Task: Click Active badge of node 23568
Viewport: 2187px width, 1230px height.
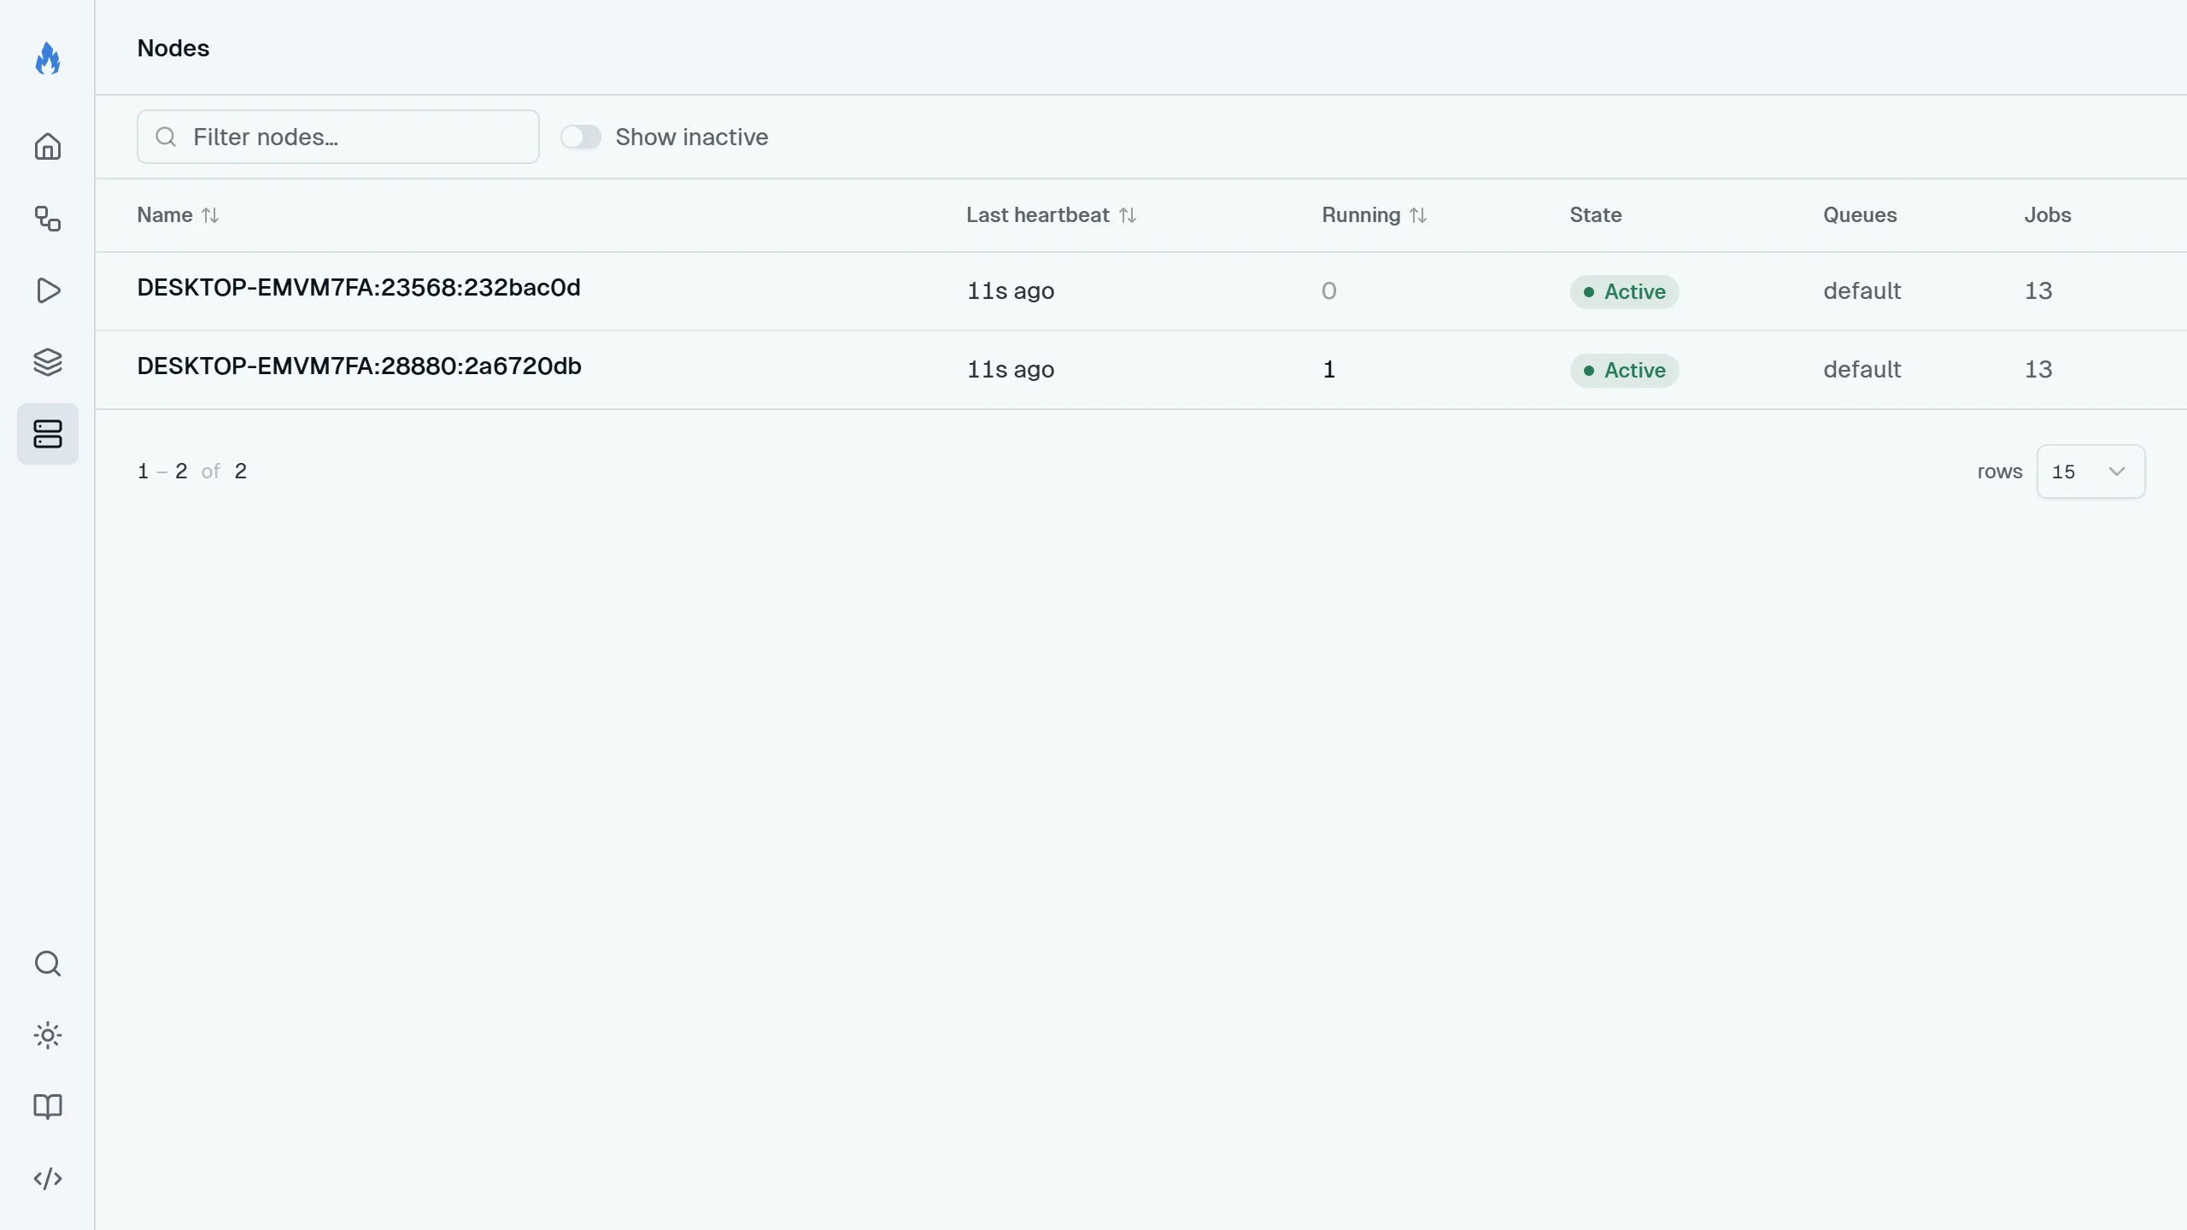Action: 1624,292
